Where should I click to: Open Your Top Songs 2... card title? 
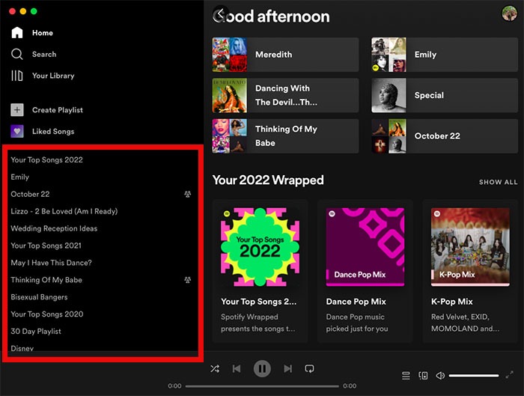pyautogui.click(x=259, y=302)
